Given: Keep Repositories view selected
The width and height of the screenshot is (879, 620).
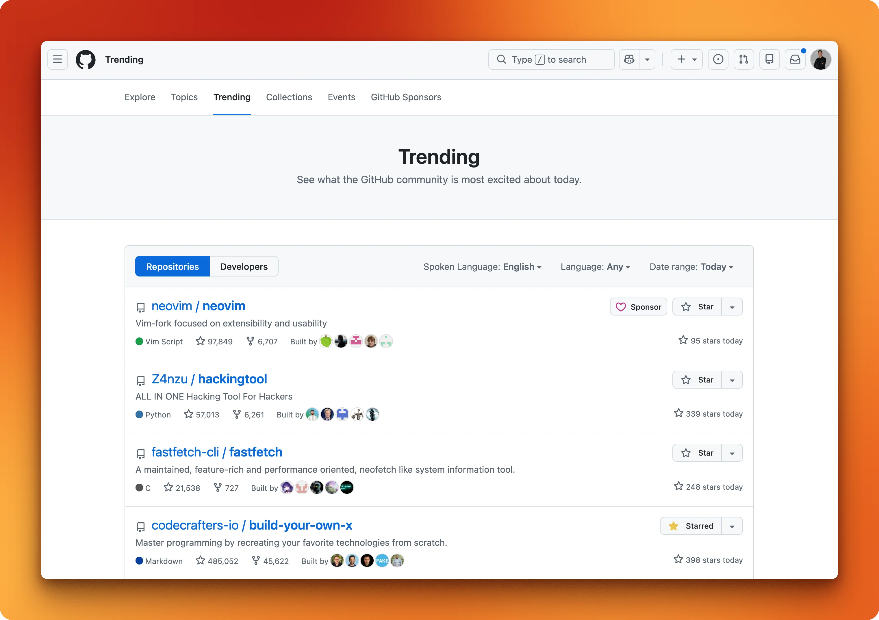Looking at the screenshot, I should coord(172,266).
